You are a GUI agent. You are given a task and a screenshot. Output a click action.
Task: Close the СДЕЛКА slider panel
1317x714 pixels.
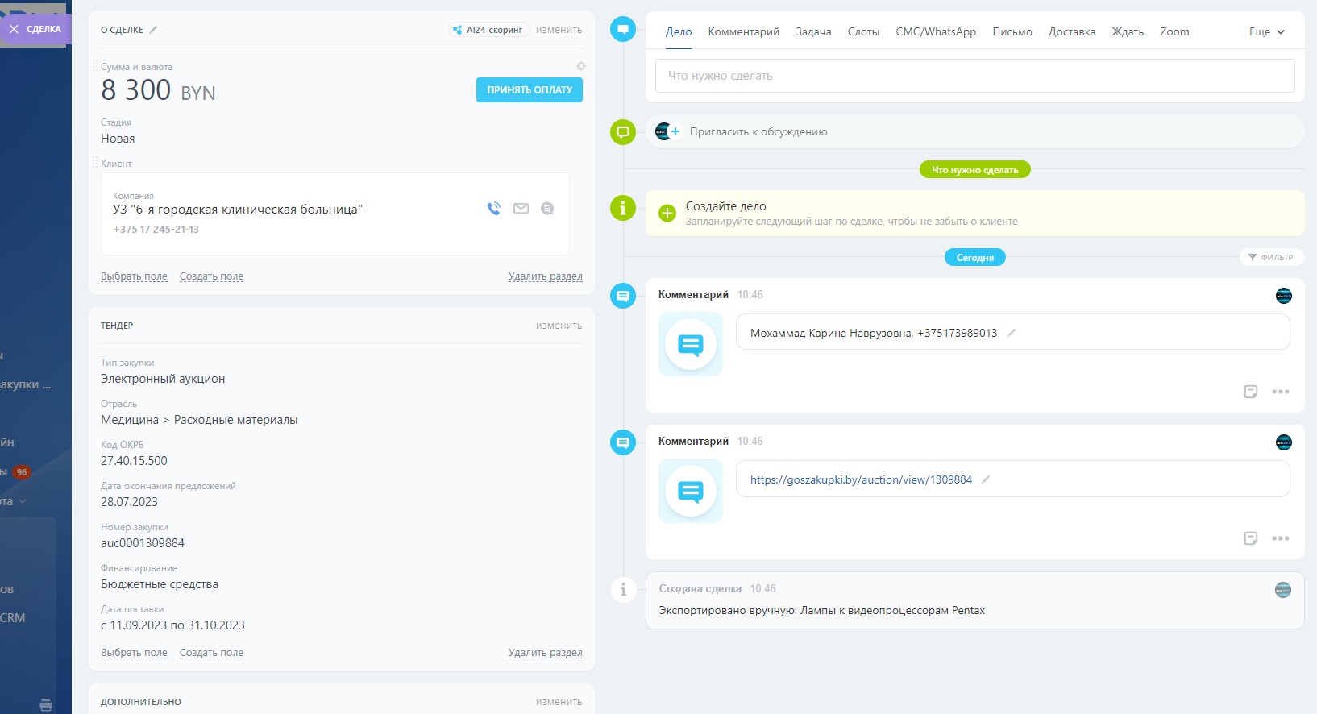pos(14,29)
